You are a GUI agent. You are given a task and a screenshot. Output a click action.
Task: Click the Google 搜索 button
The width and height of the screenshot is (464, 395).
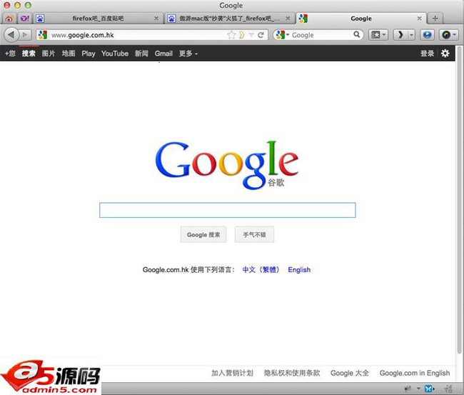[x=203, y=234]
